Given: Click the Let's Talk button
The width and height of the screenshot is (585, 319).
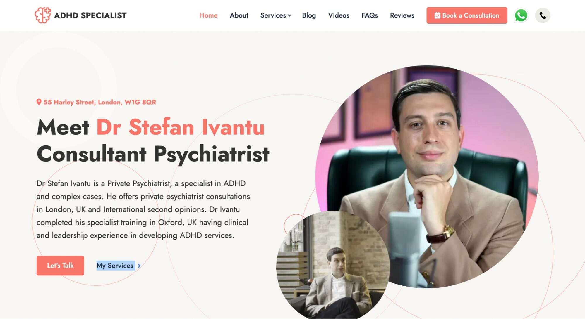Looking at the screenshot, I should pyautogui.click(x=60, y=266).
